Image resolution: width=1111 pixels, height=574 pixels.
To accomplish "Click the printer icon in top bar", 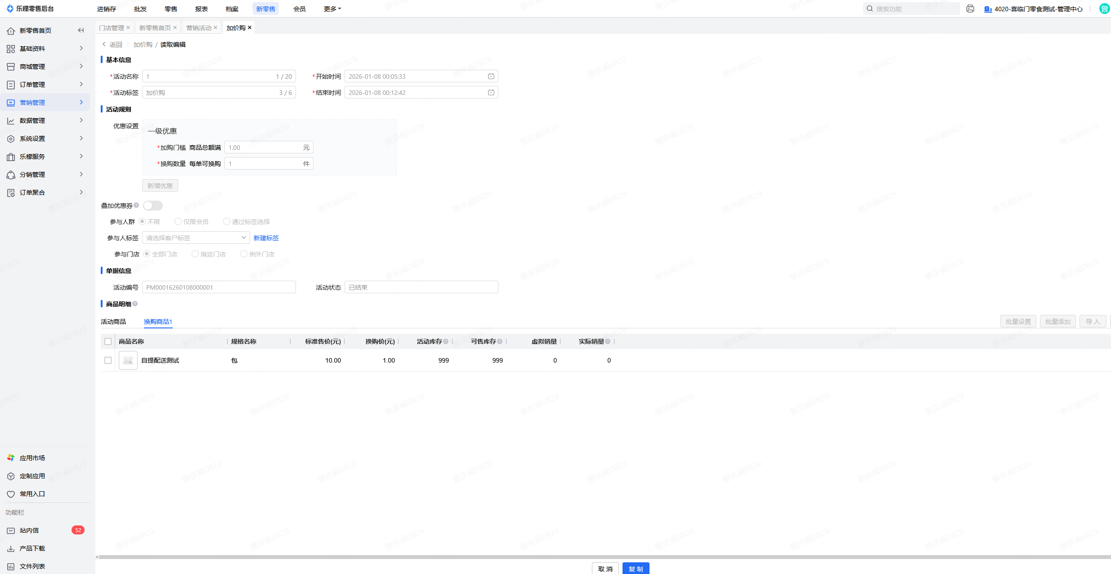I will (970, 9).
